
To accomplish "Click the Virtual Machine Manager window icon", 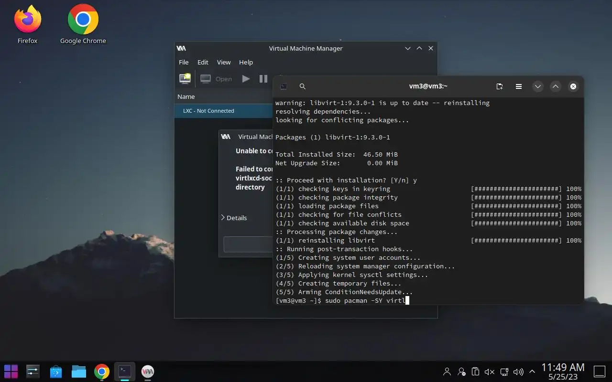I will pos(181,48).
